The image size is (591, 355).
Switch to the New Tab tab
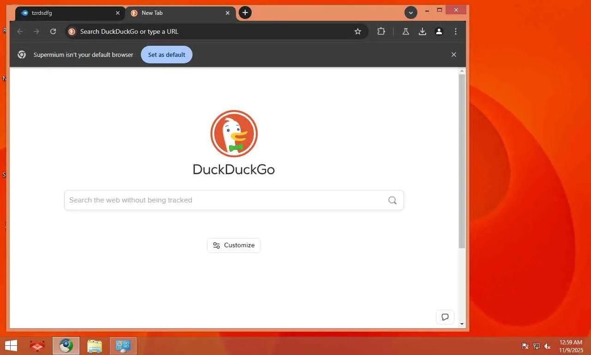pyautogui.click(x=180, y=13)
